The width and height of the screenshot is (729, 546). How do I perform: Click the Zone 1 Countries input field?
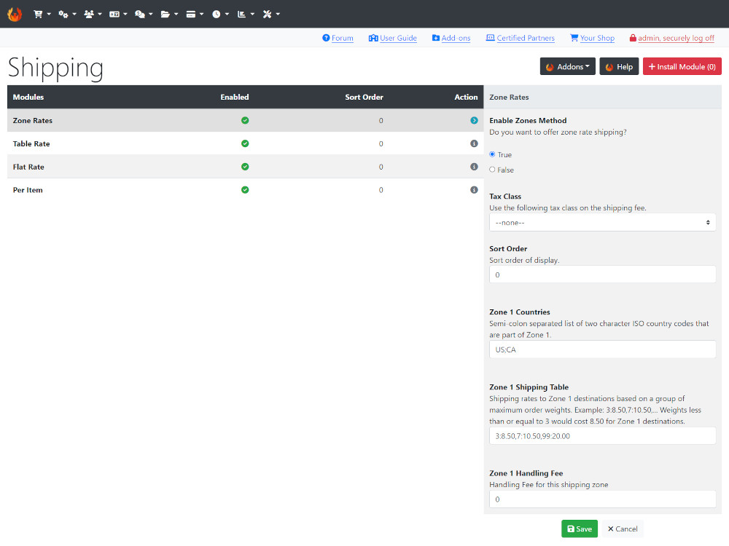pos(602,349)
